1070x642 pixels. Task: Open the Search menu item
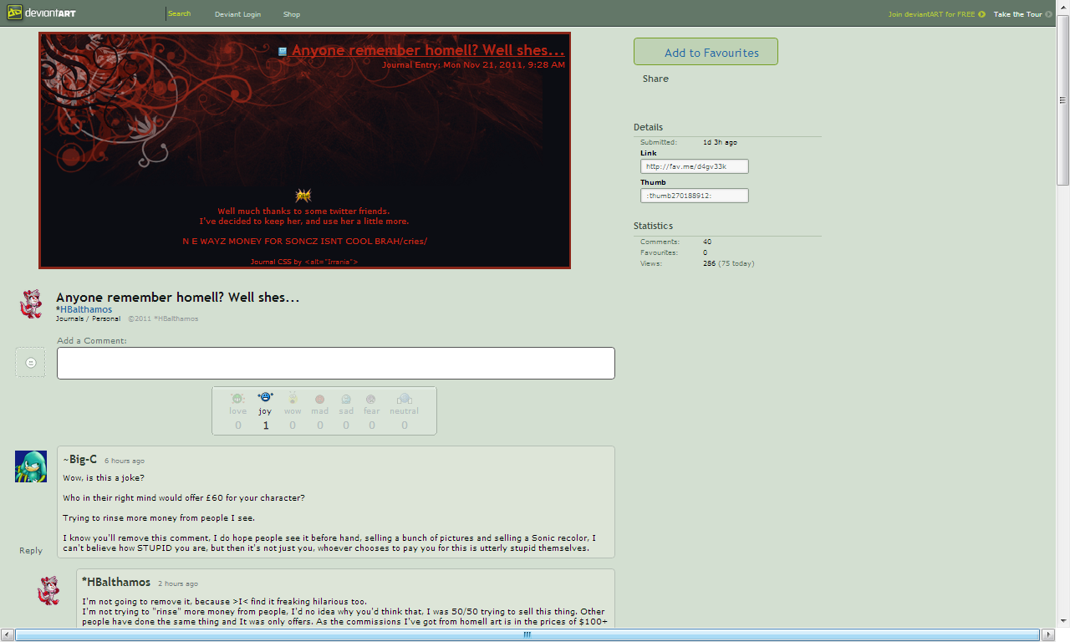pos(179,13)
